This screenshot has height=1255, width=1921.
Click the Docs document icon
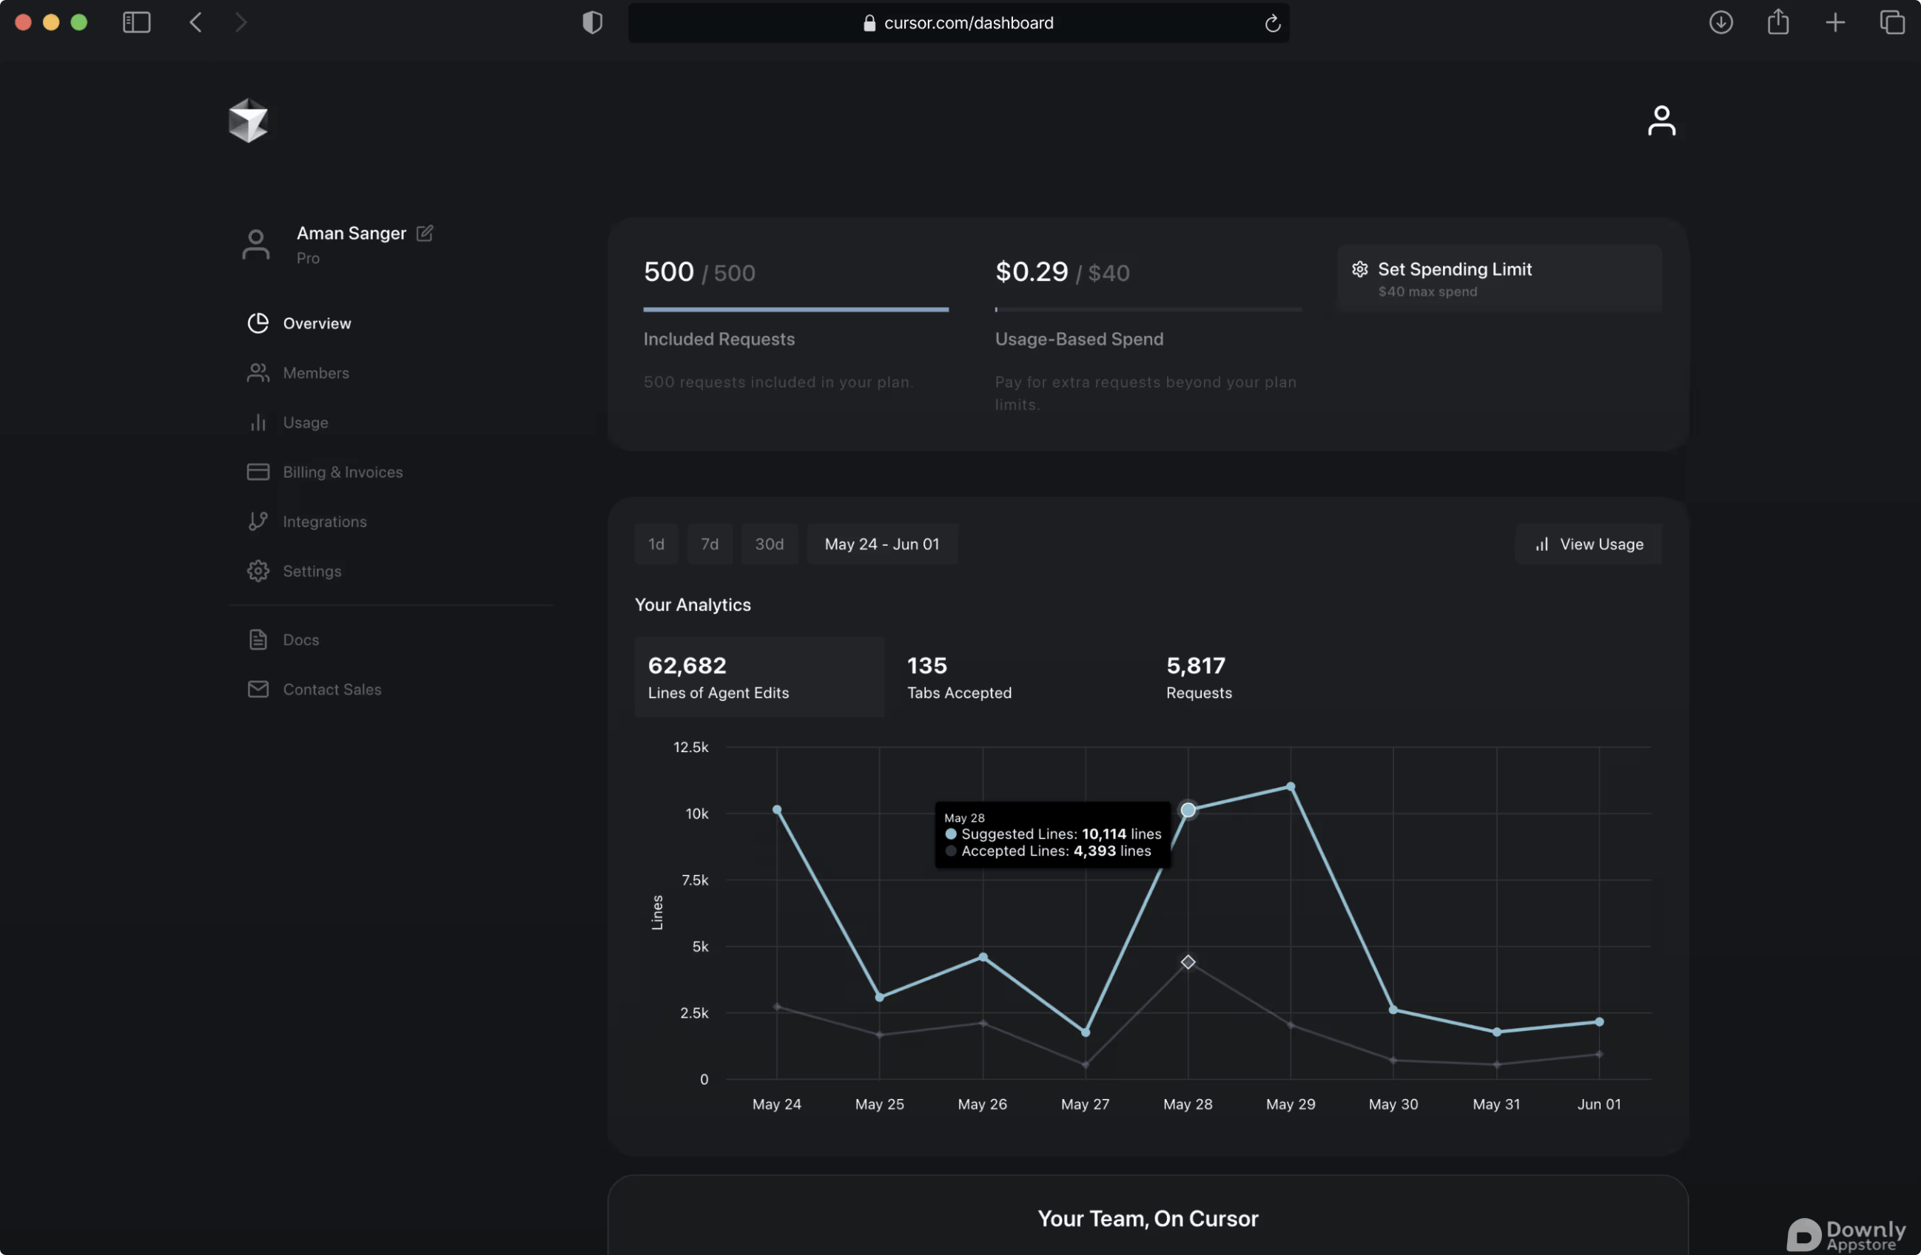coord(258,640)
